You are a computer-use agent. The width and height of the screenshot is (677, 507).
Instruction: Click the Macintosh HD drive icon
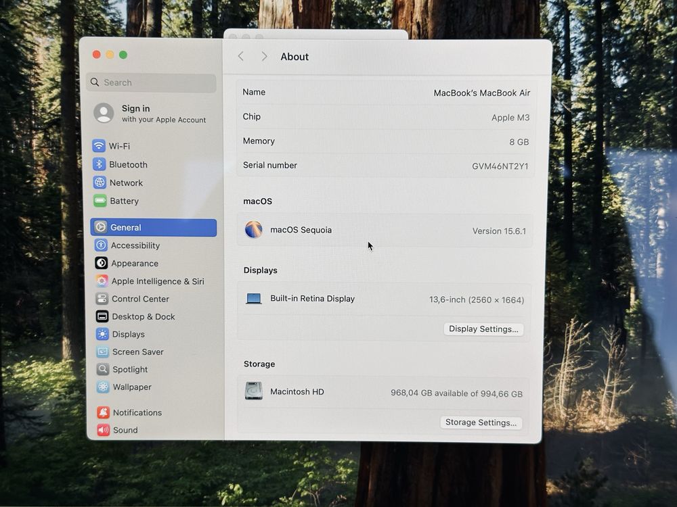[253, 391]
